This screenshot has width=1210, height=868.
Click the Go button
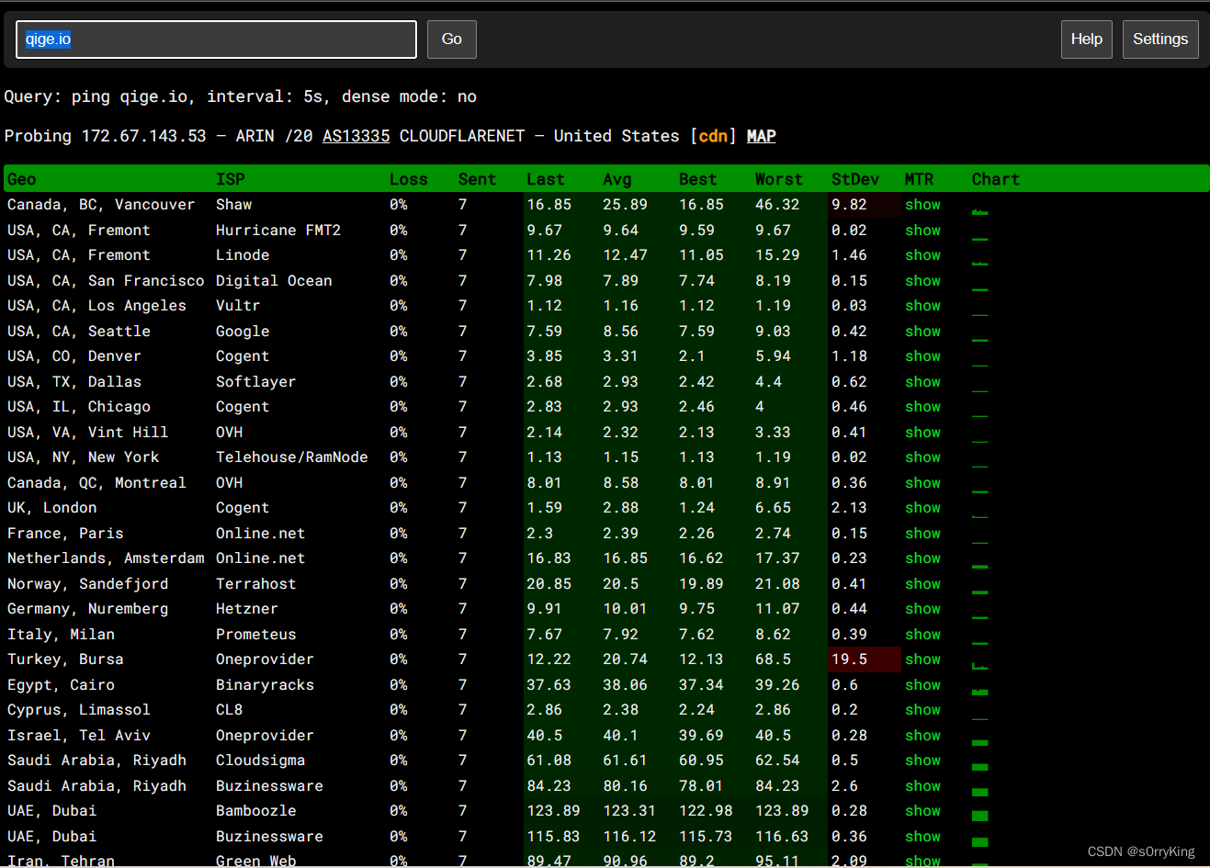click(x=451, y=39)
